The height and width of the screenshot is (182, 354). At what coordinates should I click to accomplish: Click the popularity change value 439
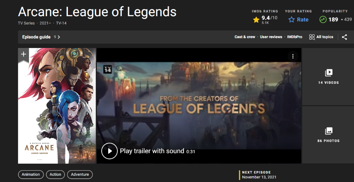tap(348, 20)
